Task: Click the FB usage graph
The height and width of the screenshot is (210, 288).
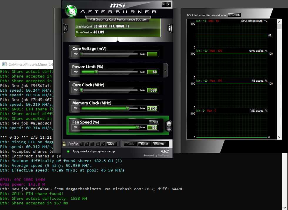Action: 232,95
